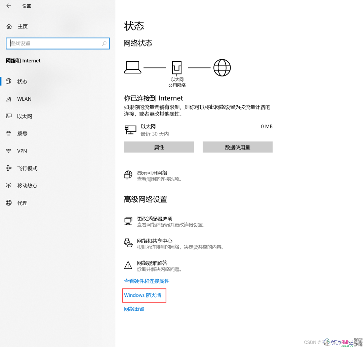This screenshot has width=363, height=347.
Task: Open 数据使用量 button
Action: coord(238,147)
